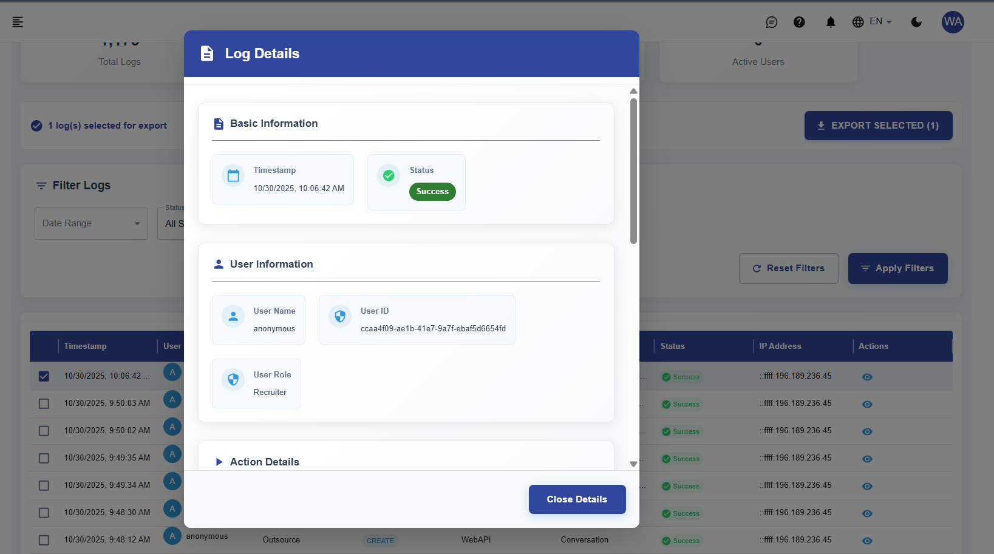Select the 9:49:35 AM log checkbox
994x554 pixels.
(x=44, y=458)
